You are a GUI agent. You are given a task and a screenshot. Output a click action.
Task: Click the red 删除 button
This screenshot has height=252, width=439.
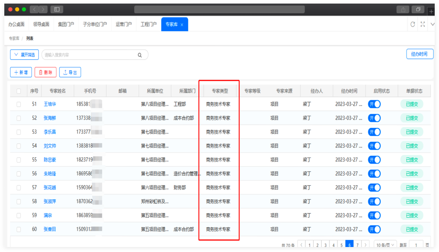point(46,72)
